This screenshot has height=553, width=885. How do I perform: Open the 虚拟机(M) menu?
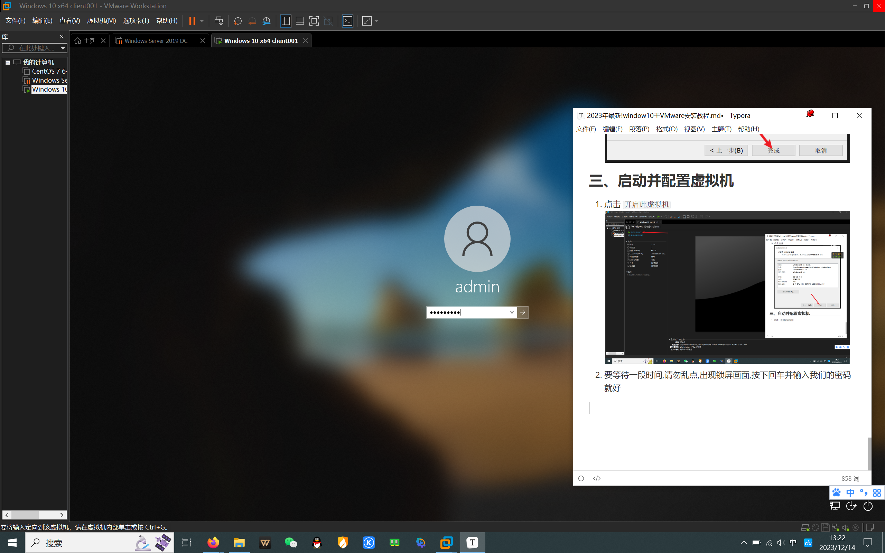tap(101, 20)
